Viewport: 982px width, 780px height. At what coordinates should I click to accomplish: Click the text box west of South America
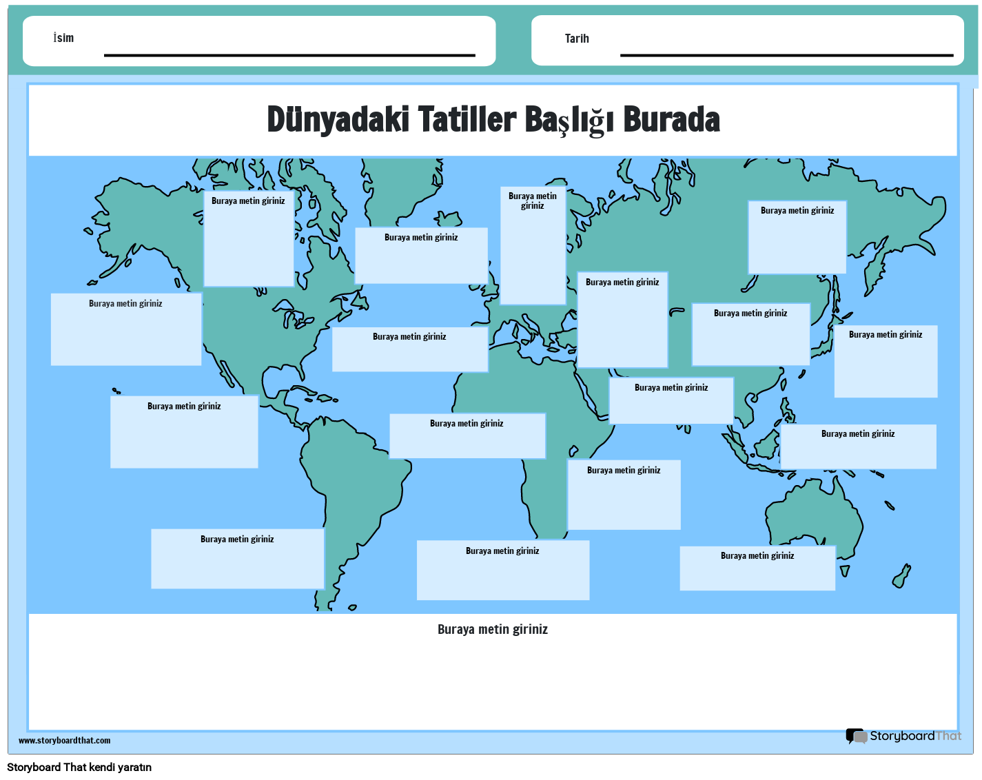tap(238, 559)
